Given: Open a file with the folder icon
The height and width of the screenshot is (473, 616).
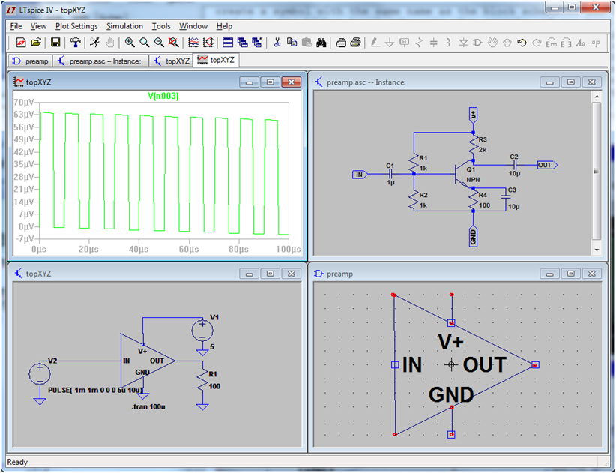Looking at the screenshot, I should pos(36,43).
